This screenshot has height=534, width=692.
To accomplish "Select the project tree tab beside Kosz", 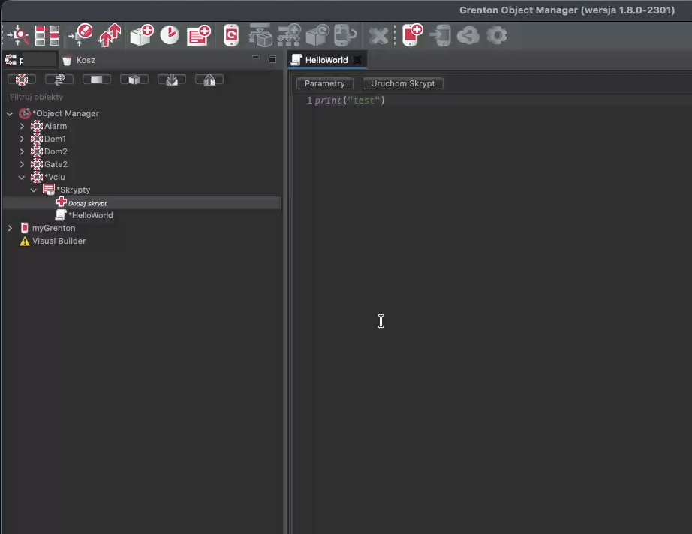I will tap(30, 60).
